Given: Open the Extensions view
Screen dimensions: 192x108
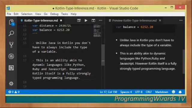Looking at the screenshot, I should pos(11,68).
